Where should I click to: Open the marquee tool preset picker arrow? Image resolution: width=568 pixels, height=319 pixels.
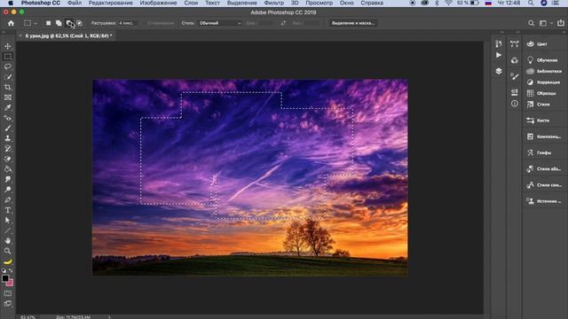tap(35, 23)
